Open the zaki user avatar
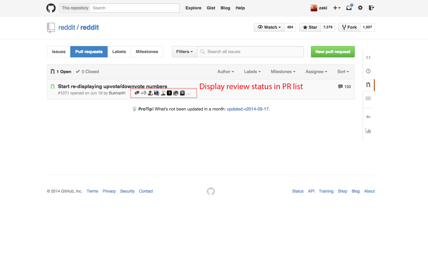 314,8
